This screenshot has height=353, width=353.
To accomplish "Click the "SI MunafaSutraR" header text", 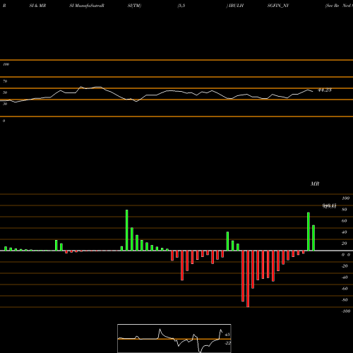I will click(87, 6).
